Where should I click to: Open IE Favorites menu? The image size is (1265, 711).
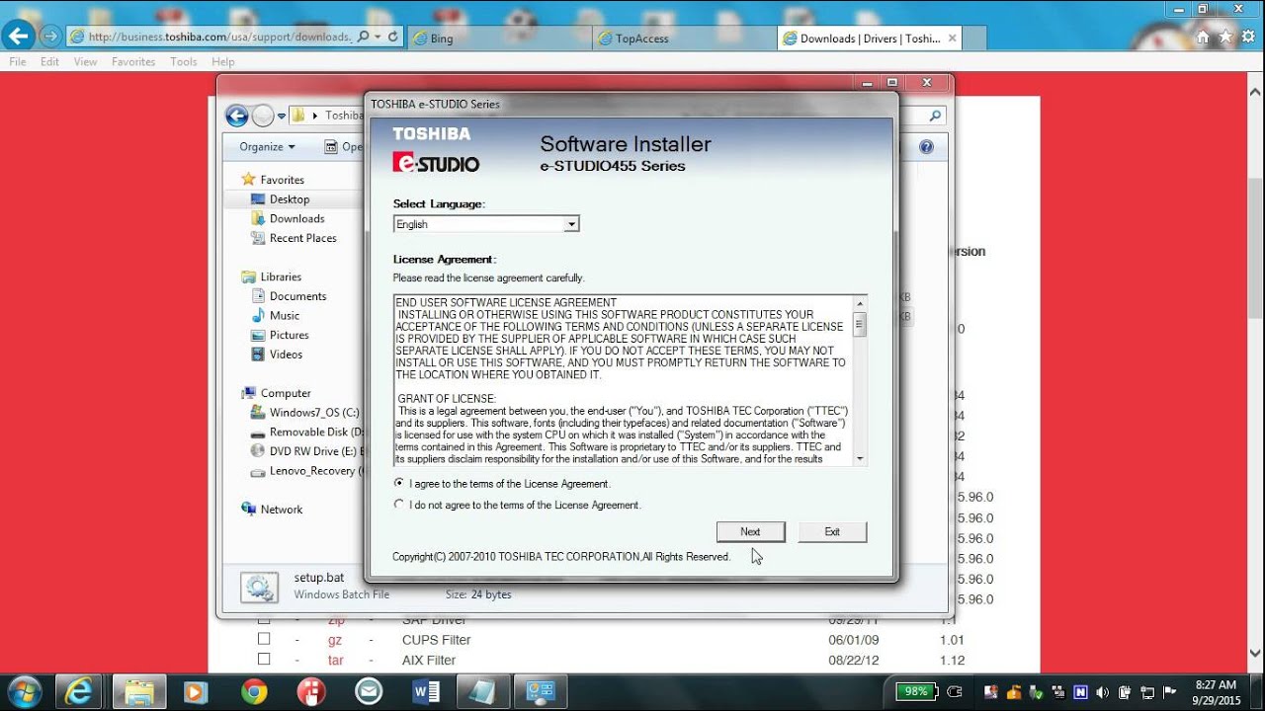click(x=133, y=61)
